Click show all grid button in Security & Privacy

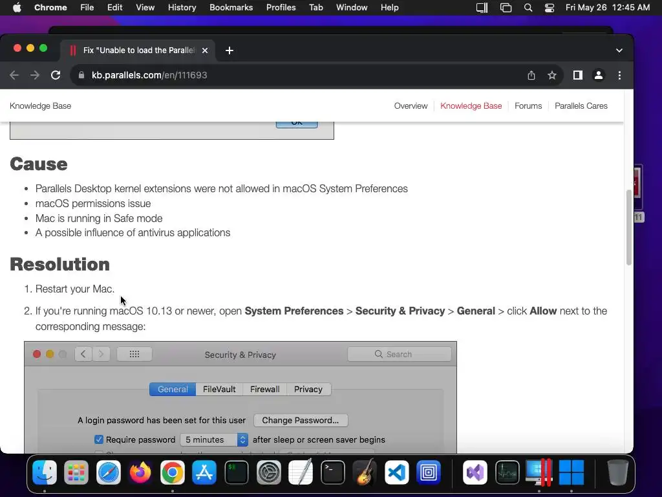(x=134, y=354)
